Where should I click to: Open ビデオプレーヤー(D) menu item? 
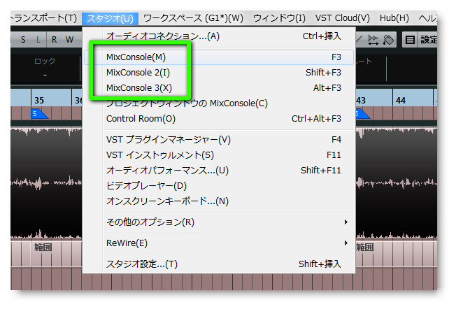click(219, 186)
